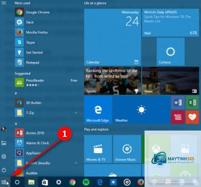Launch Access 2016
201x187 pixels.
tap(47, 133)
